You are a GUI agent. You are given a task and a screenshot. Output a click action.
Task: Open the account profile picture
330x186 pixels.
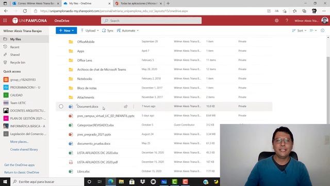tap(325, 21)
